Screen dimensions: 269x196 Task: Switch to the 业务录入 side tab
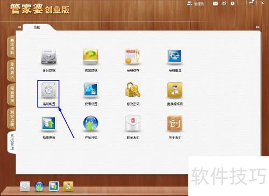[x=12, y=70]
